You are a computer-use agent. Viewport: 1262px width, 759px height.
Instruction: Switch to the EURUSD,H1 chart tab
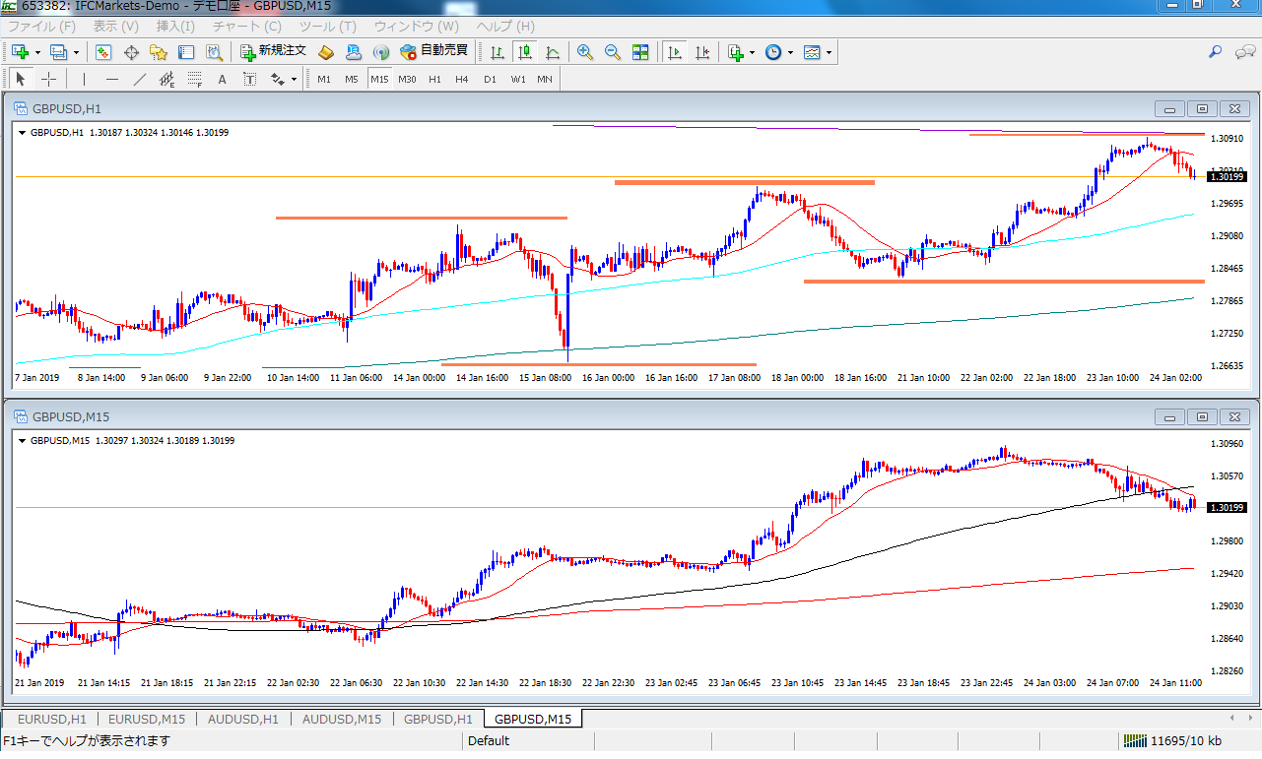[51, 719]
